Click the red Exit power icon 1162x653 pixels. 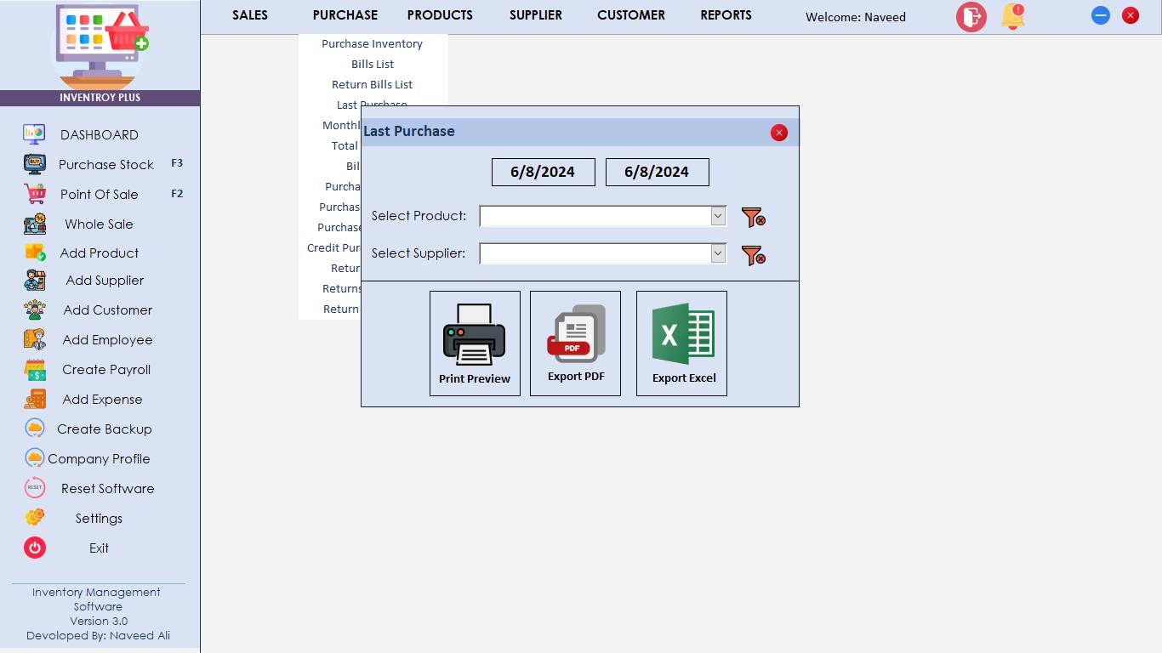[34, 548]
